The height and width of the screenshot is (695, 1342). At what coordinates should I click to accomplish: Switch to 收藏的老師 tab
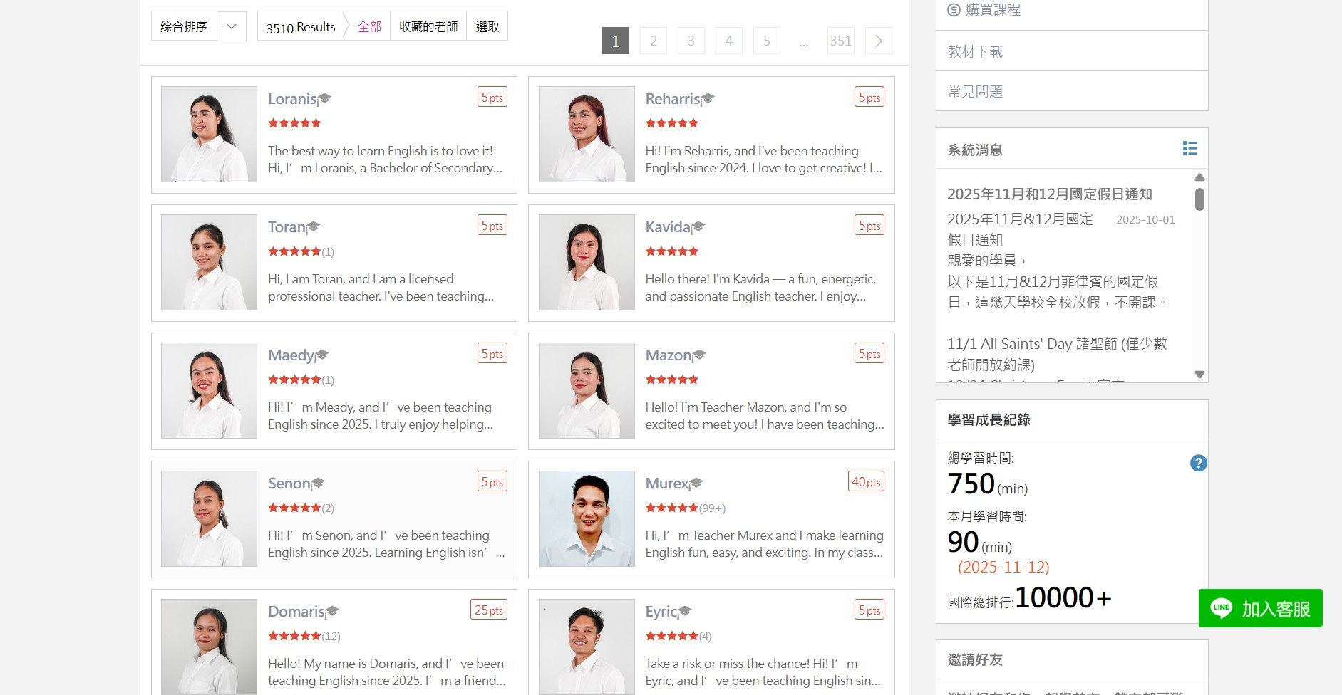click(x=428, y=26)
